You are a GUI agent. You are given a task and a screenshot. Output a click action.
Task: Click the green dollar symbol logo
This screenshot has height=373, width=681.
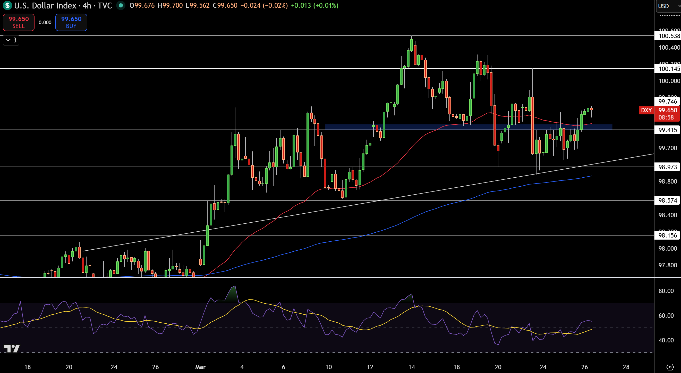tap(7, 5)
